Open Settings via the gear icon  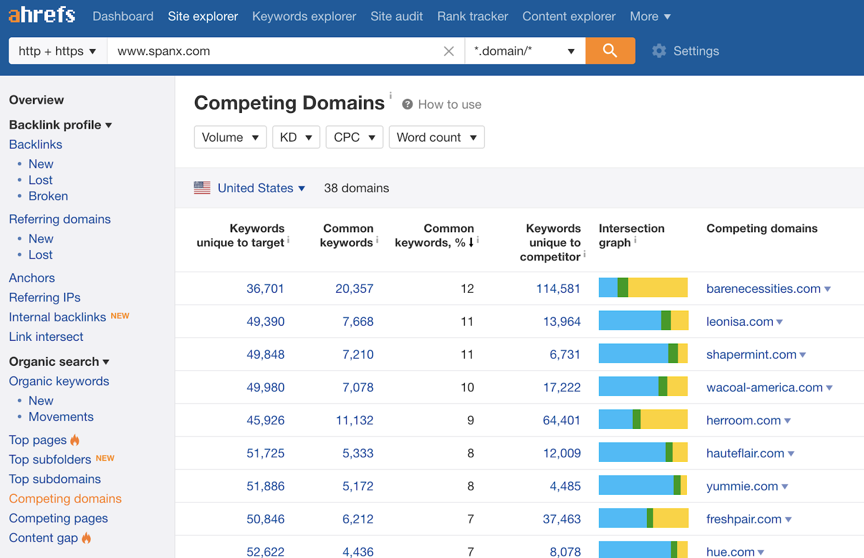659,51
